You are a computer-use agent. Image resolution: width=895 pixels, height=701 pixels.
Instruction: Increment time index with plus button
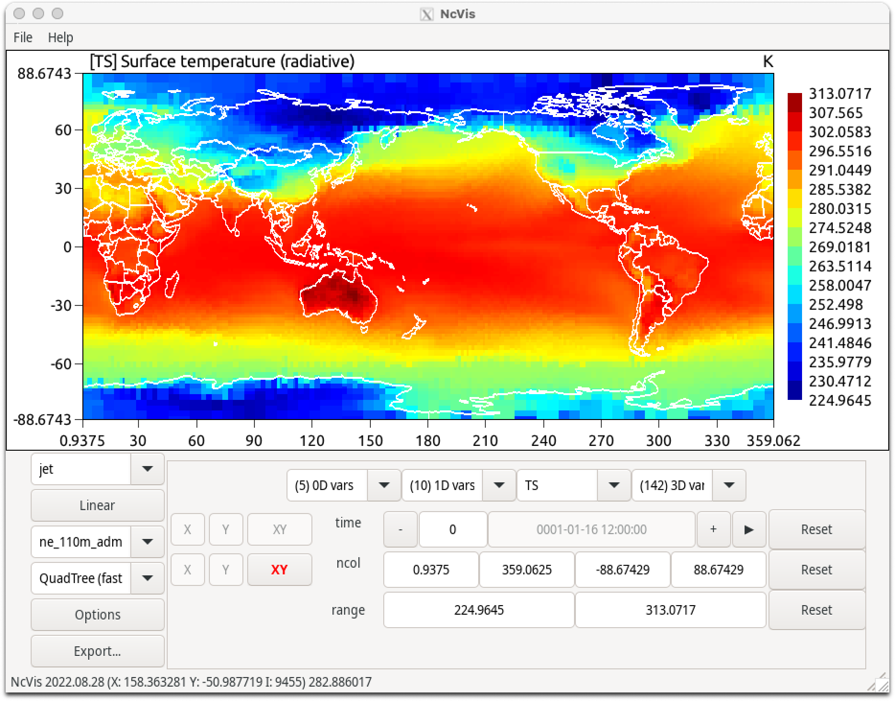coord(713,529)
